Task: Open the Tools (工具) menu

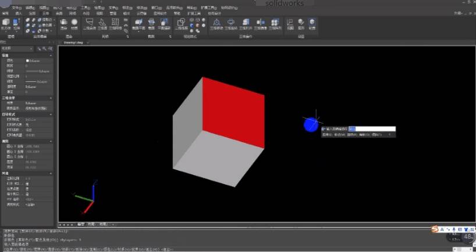Action: 86,8
